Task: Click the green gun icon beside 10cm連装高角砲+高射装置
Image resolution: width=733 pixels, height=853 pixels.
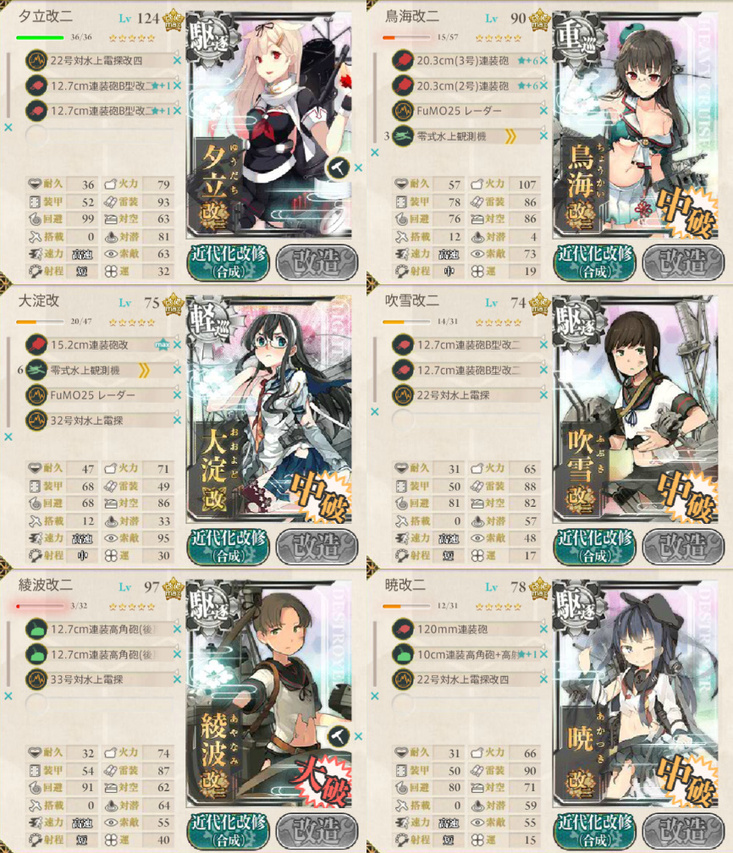Action: click(403, 654)
